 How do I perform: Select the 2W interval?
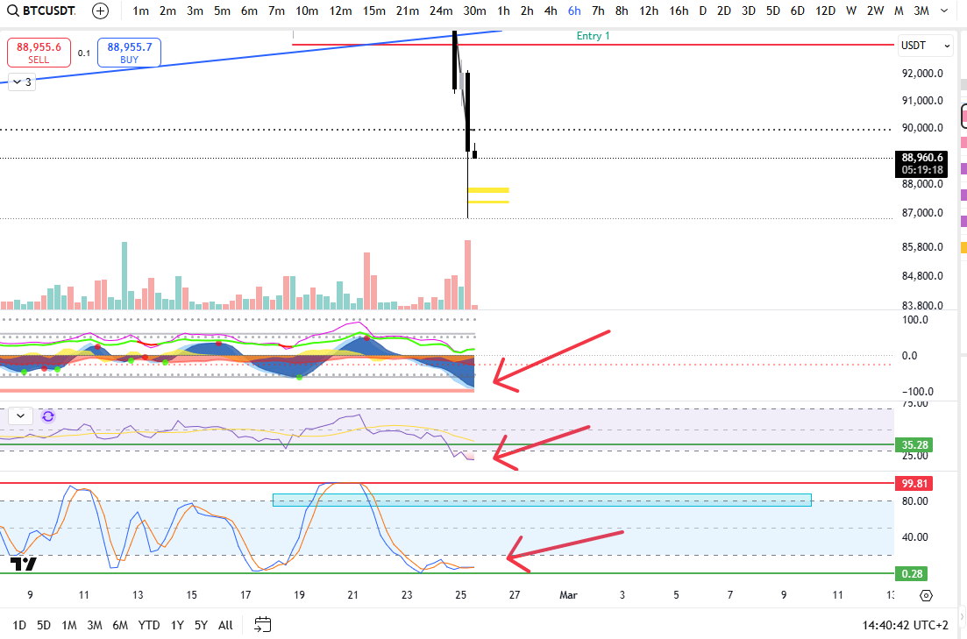click(874, 11)
